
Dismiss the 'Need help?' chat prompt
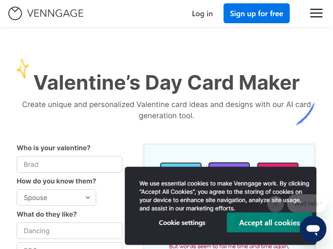point(276,204)
